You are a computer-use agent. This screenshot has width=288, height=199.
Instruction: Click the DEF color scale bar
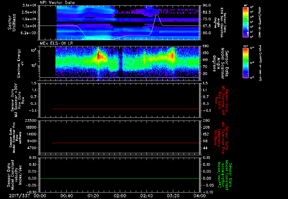point(246,63)
